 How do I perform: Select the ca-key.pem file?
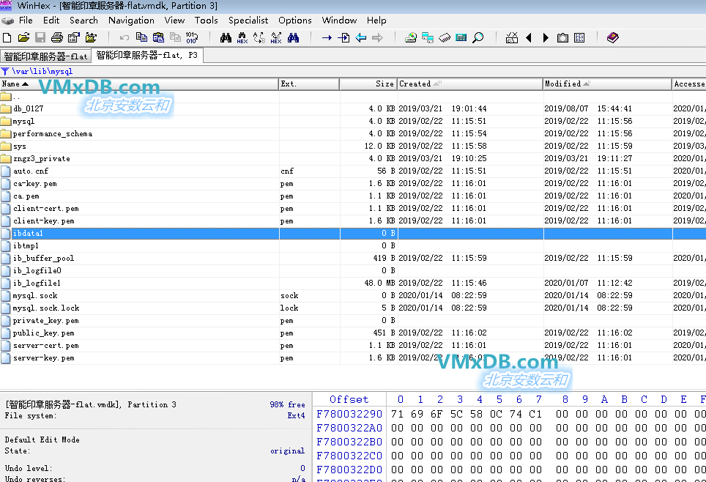coord(34,184)
